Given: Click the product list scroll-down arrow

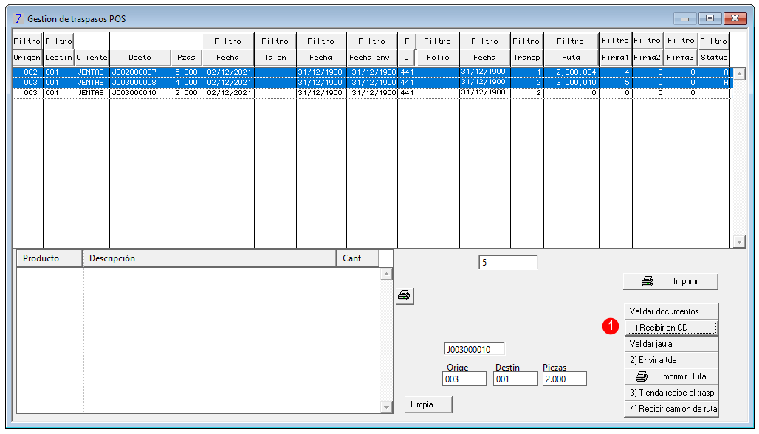Looking at the screenshot, I should [x=386, y=407].
